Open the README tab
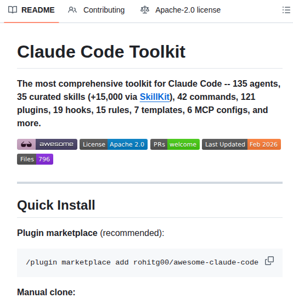This screenshot has height=298, width=293. click(31, 10)
